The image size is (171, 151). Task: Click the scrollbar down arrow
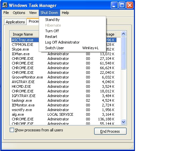pos(123,122)
